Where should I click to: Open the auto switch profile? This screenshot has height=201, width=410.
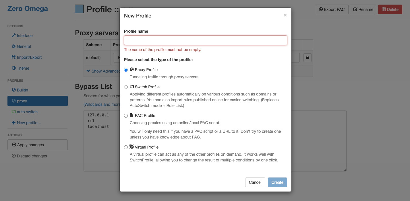tap(27, 112)
